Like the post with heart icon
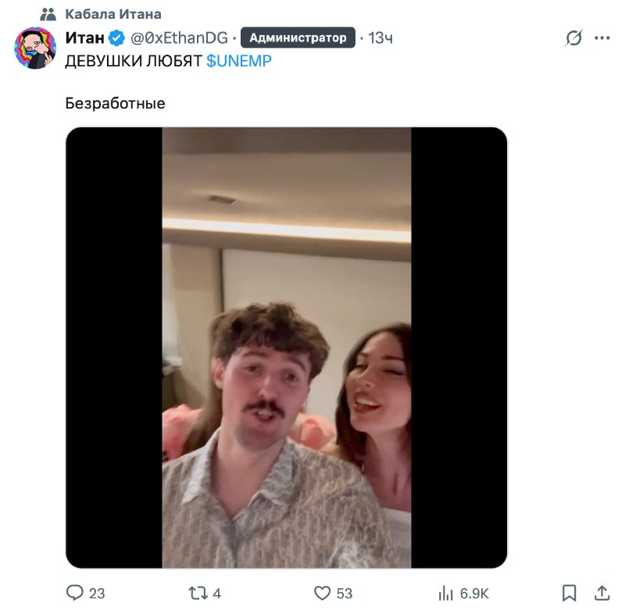Image resolution: width=625 pixels, height=610 pixels. click(x=323, y=593)
